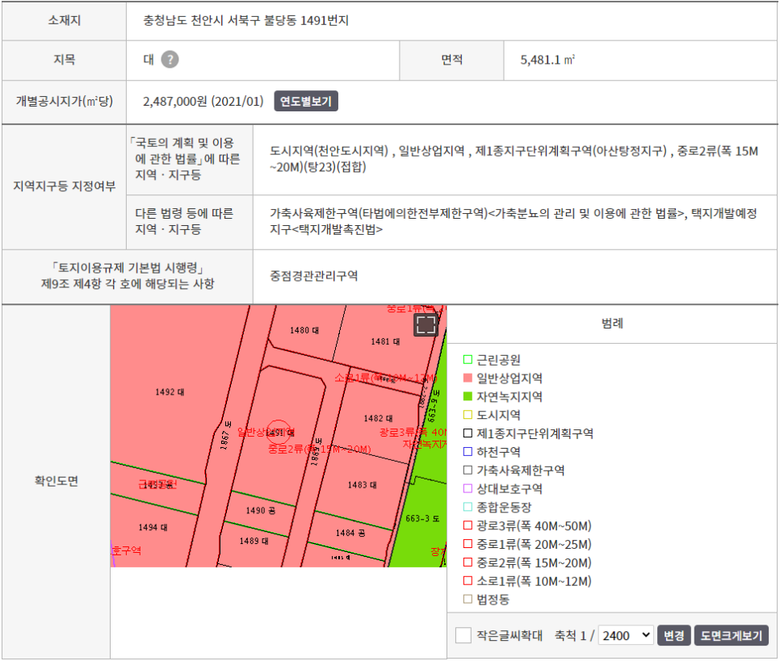Click the address text 불당동 1491번지
The width and height of the screenshot is (780, 661).
click(306, 20)
